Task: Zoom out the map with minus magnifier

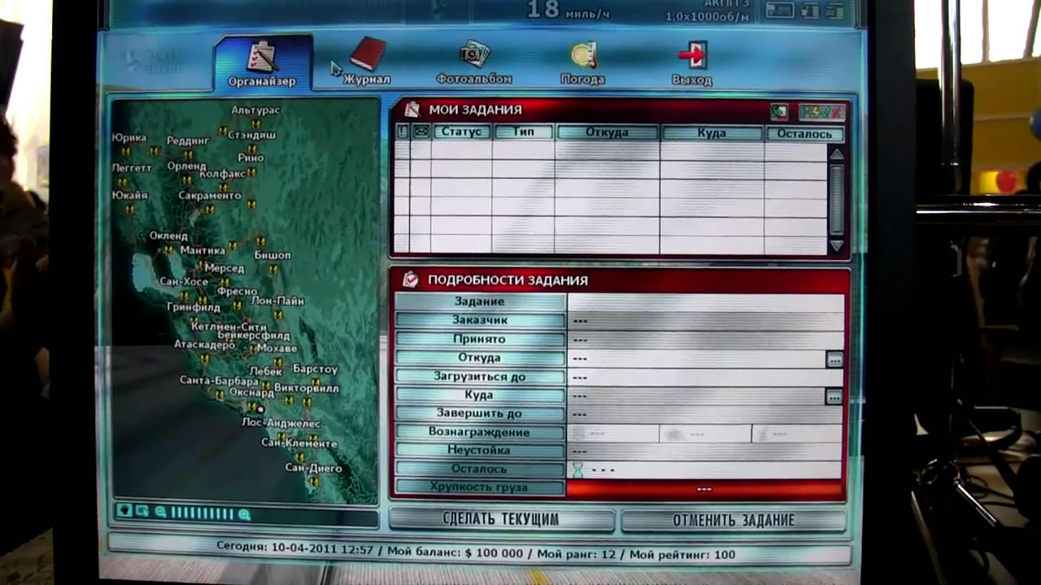Action: point(161,513)
